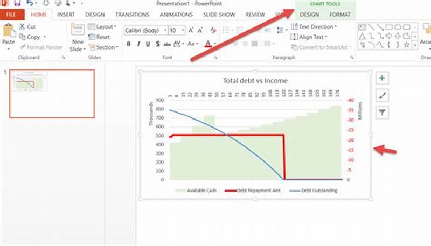Select slide 1 thumbnail

click(52, 94)
